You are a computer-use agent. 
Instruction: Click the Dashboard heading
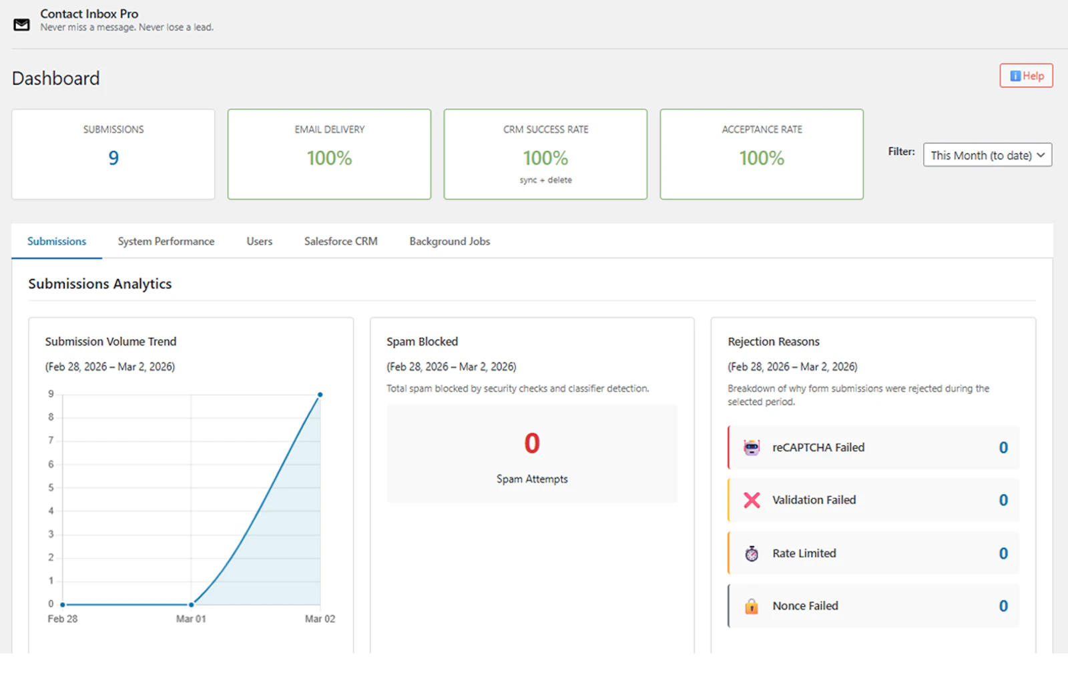click(56, 78)
